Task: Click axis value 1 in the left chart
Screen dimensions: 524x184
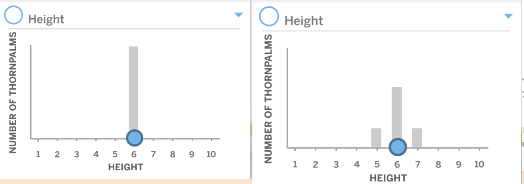Action: pyautogui.click(x=38, y=154)
